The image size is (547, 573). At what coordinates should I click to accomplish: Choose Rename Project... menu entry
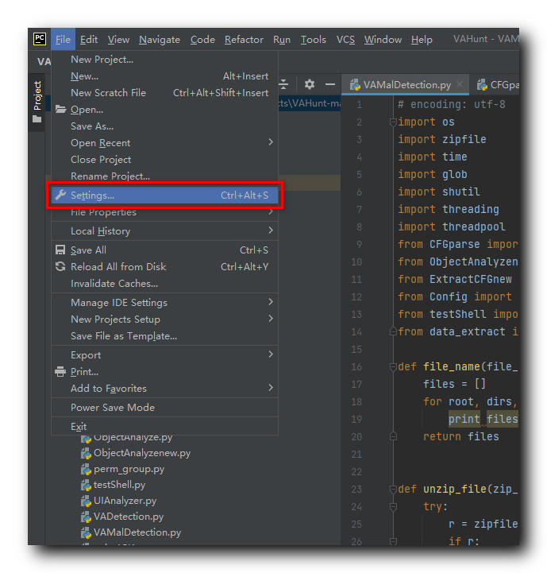[x=164, y=176]
